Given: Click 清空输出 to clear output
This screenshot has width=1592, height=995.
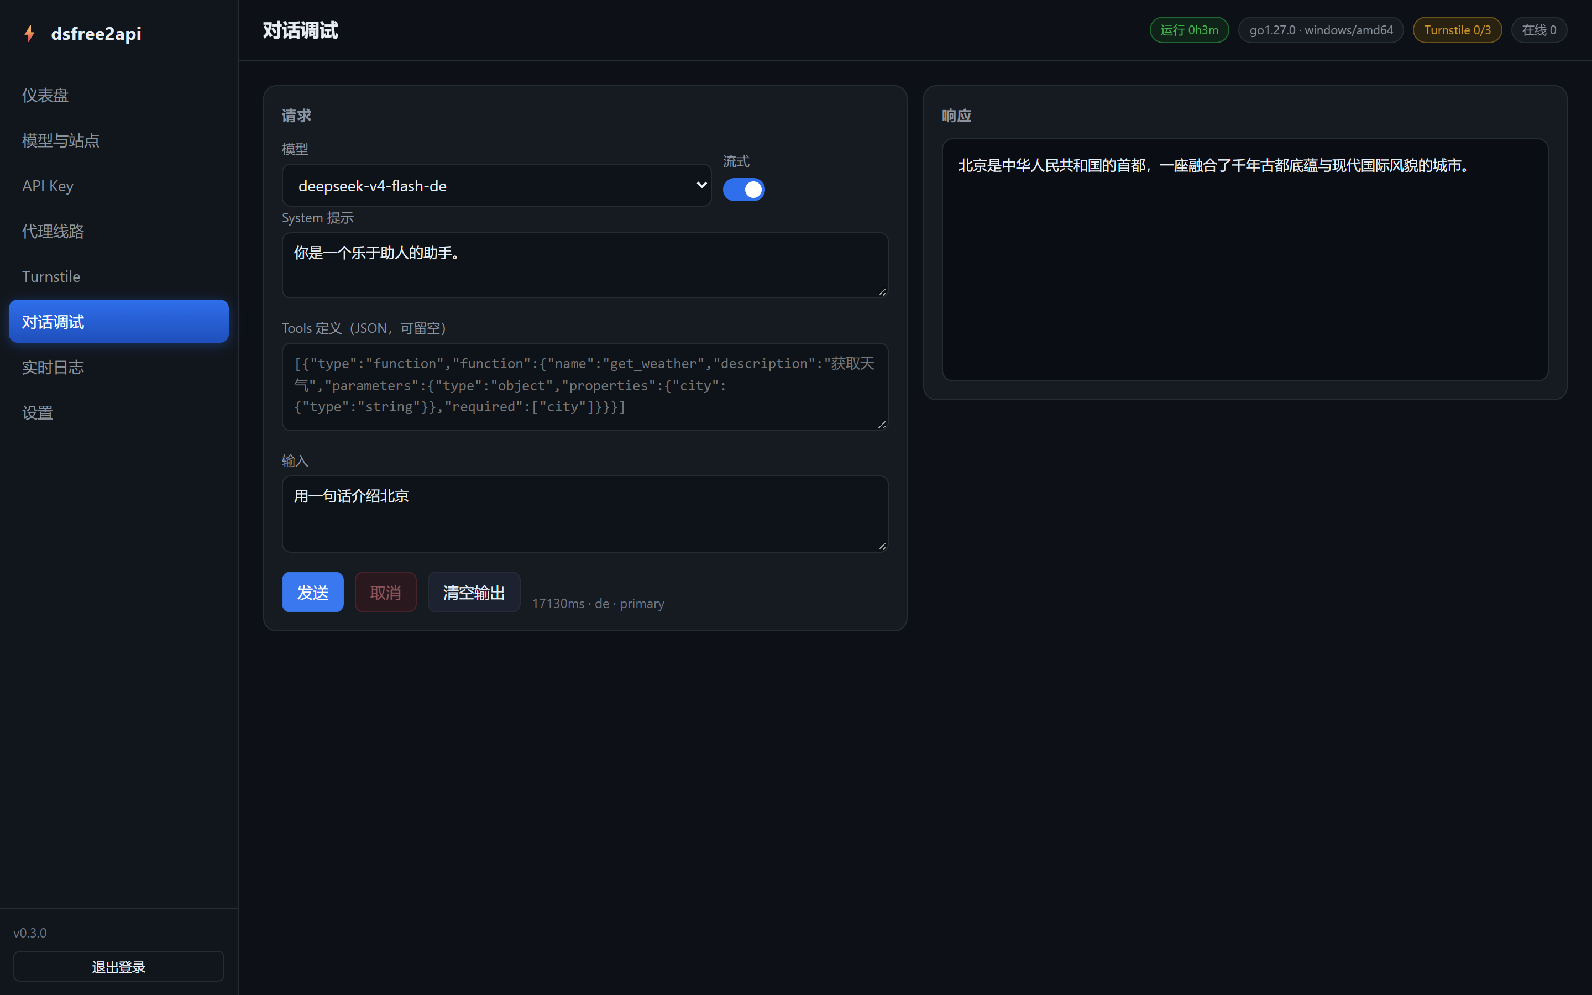Looking at the screenshot, I should [474, 592].
